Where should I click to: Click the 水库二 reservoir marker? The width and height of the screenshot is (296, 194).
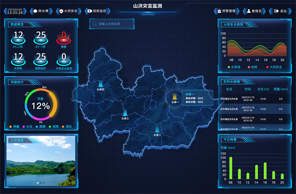pyautogui.click(x=157, y=129)
